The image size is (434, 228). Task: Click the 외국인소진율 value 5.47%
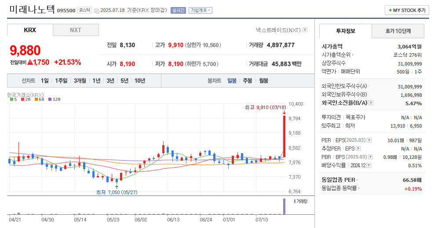coord(413,103)
